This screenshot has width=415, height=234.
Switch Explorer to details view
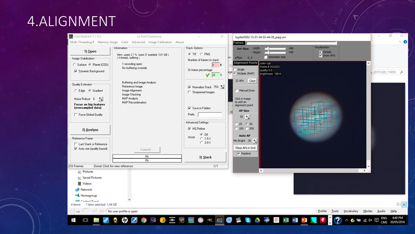[398, 204]
